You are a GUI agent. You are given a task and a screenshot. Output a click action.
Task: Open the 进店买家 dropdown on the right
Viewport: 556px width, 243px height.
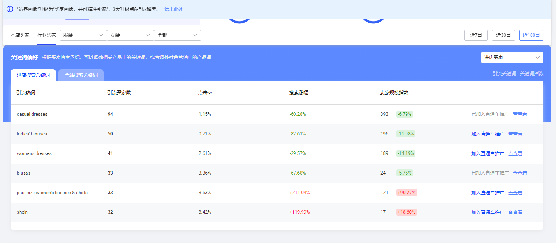click(512, 57)
